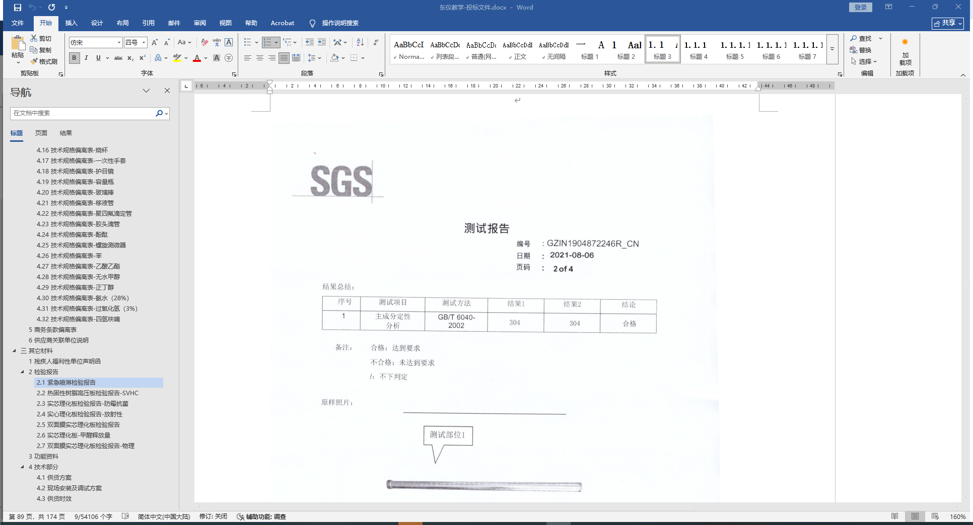Copy the selection using 复制
Image resolution: width=973 pixels, height=525 pixels.
[40, 50]
